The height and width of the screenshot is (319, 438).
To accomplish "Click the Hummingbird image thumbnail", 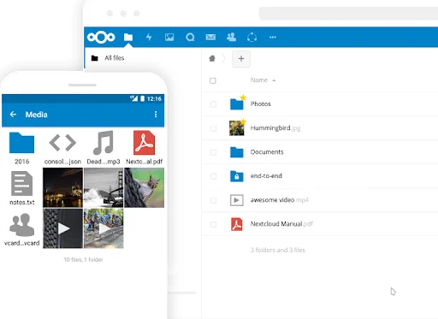I will point(237,128).
